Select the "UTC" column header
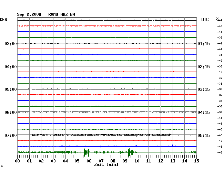This screenshot has height=170, width=224. point(205,20)
